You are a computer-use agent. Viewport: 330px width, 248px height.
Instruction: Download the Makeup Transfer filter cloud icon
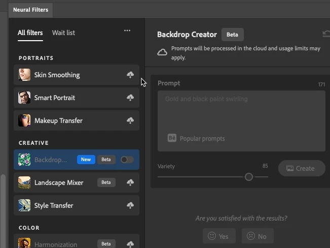coord(130,120)
